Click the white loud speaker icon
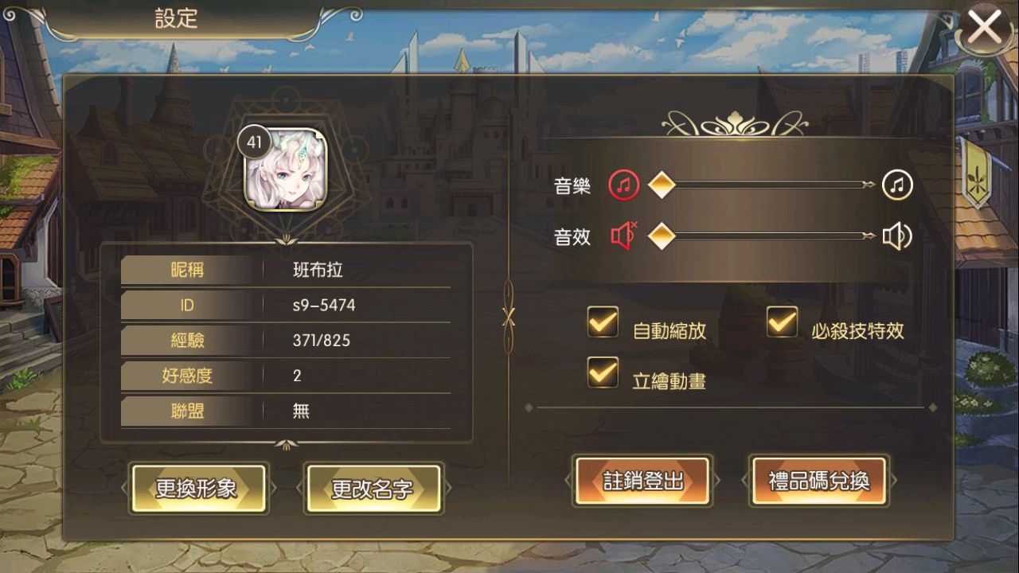Image resolution: width=1019 pixels, height=573 pixels. coord(897,236)
